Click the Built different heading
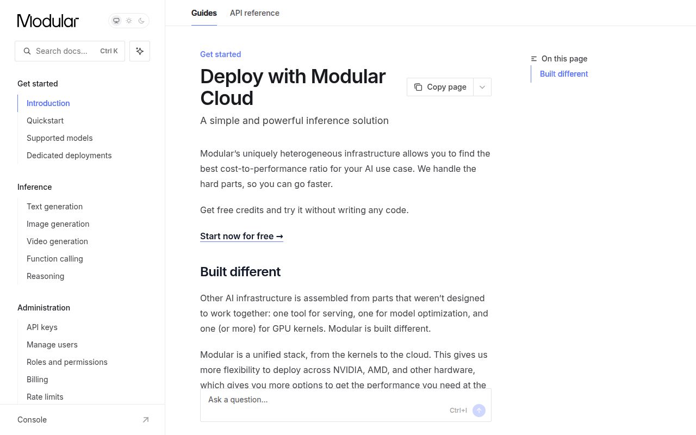The width and height of the screenshot is (696, 435). click(x=240, y=272)
